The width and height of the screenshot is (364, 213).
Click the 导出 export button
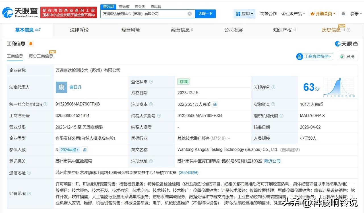point(347,57)
